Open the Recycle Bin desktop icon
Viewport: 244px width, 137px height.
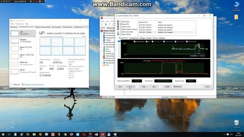(236, 124)
